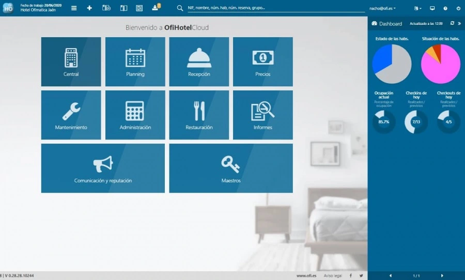This screenshot has width=465, height=280.
Task: Open the Precios money tile
Action: pos(263,61)
